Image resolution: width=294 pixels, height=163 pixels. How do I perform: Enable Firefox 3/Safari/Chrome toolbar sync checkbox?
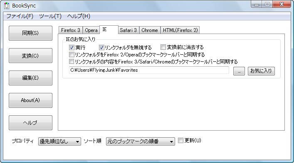tap(72, 61)
